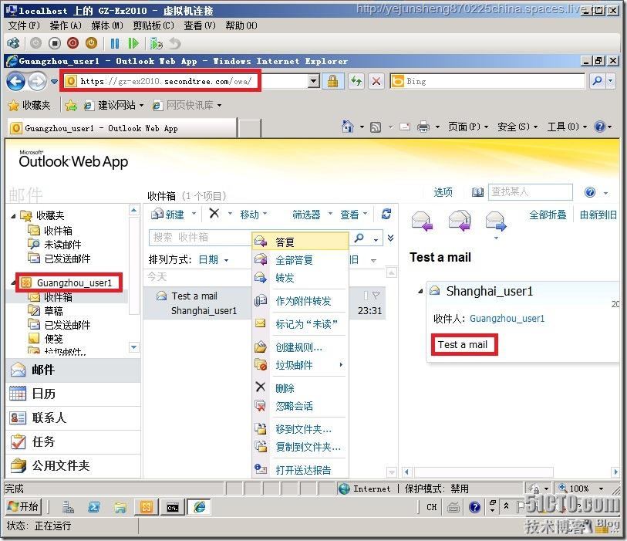Refresh mailbox with the check messages icon
The height and width of the screenshot is (541, 627).
click(x=386, y=214)
